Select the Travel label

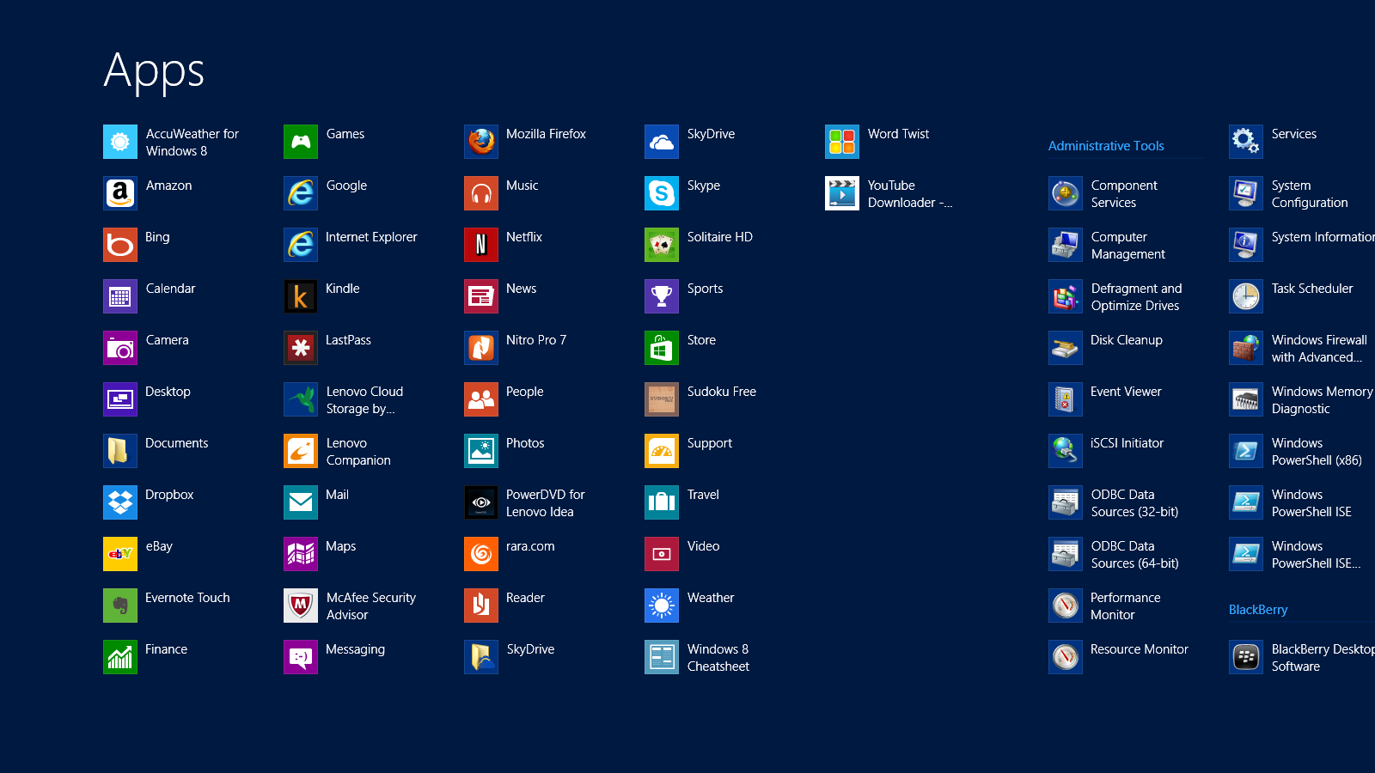click(703, 495)
